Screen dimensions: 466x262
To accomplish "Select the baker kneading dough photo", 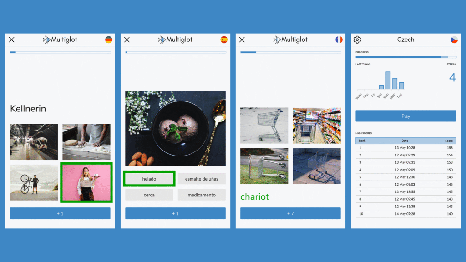I will point(86,142).
